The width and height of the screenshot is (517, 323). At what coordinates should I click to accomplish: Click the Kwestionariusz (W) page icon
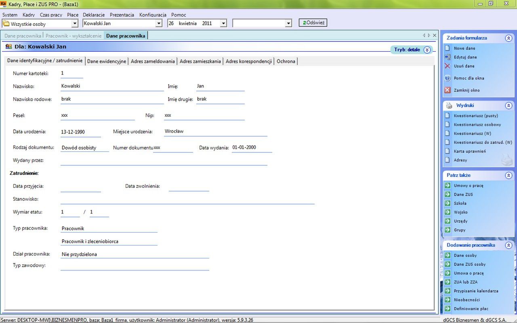(448, 133)
